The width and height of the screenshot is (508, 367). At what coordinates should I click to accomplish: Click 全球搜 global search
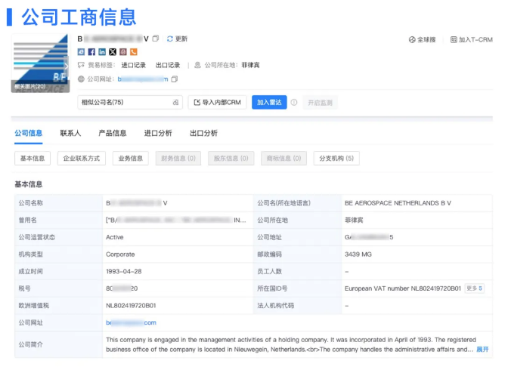coord(422,39)
